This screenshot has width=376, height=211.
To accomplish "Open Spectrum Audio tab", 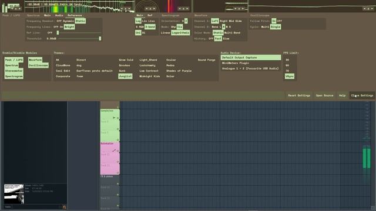I will [59, 15].
